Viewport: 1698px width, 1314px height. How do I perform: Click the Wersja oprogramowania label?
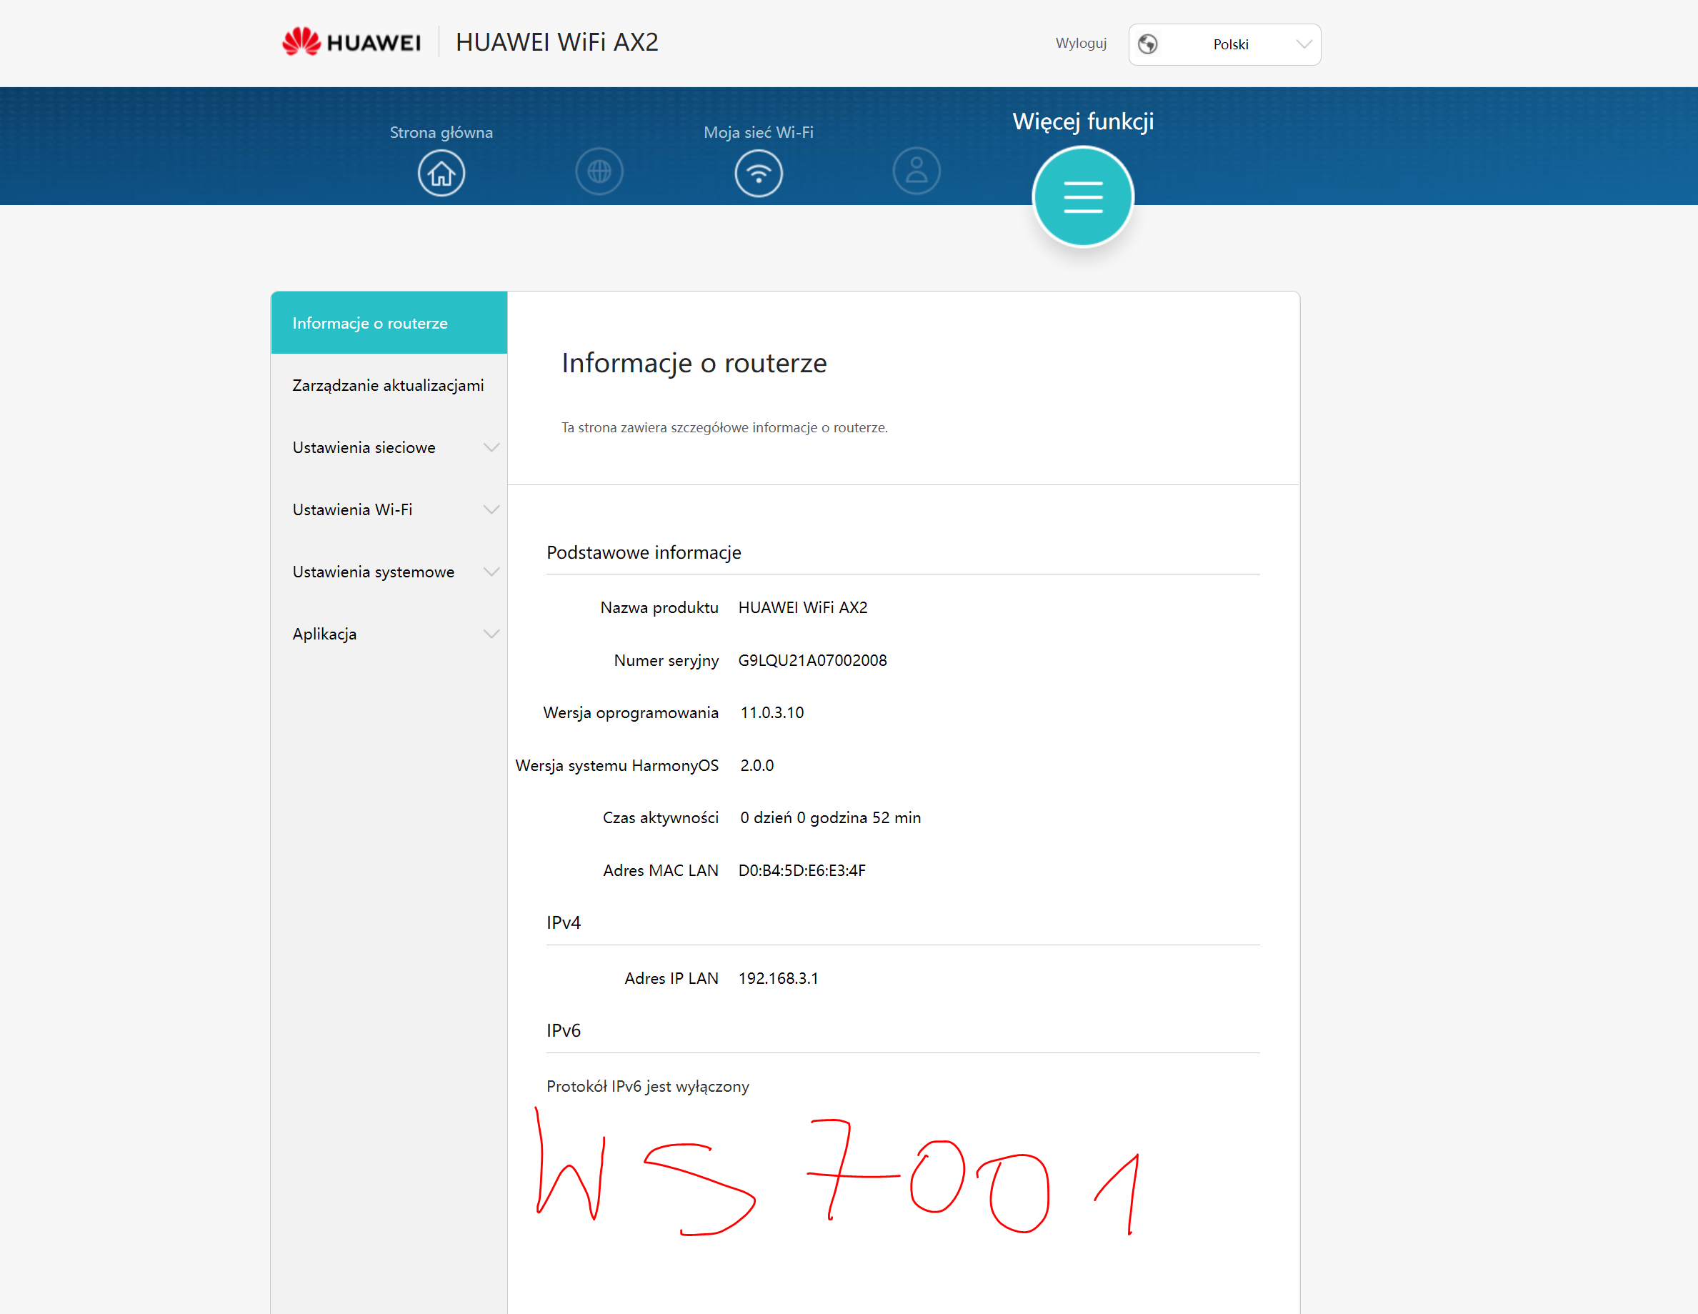click(x=631, y=713)
